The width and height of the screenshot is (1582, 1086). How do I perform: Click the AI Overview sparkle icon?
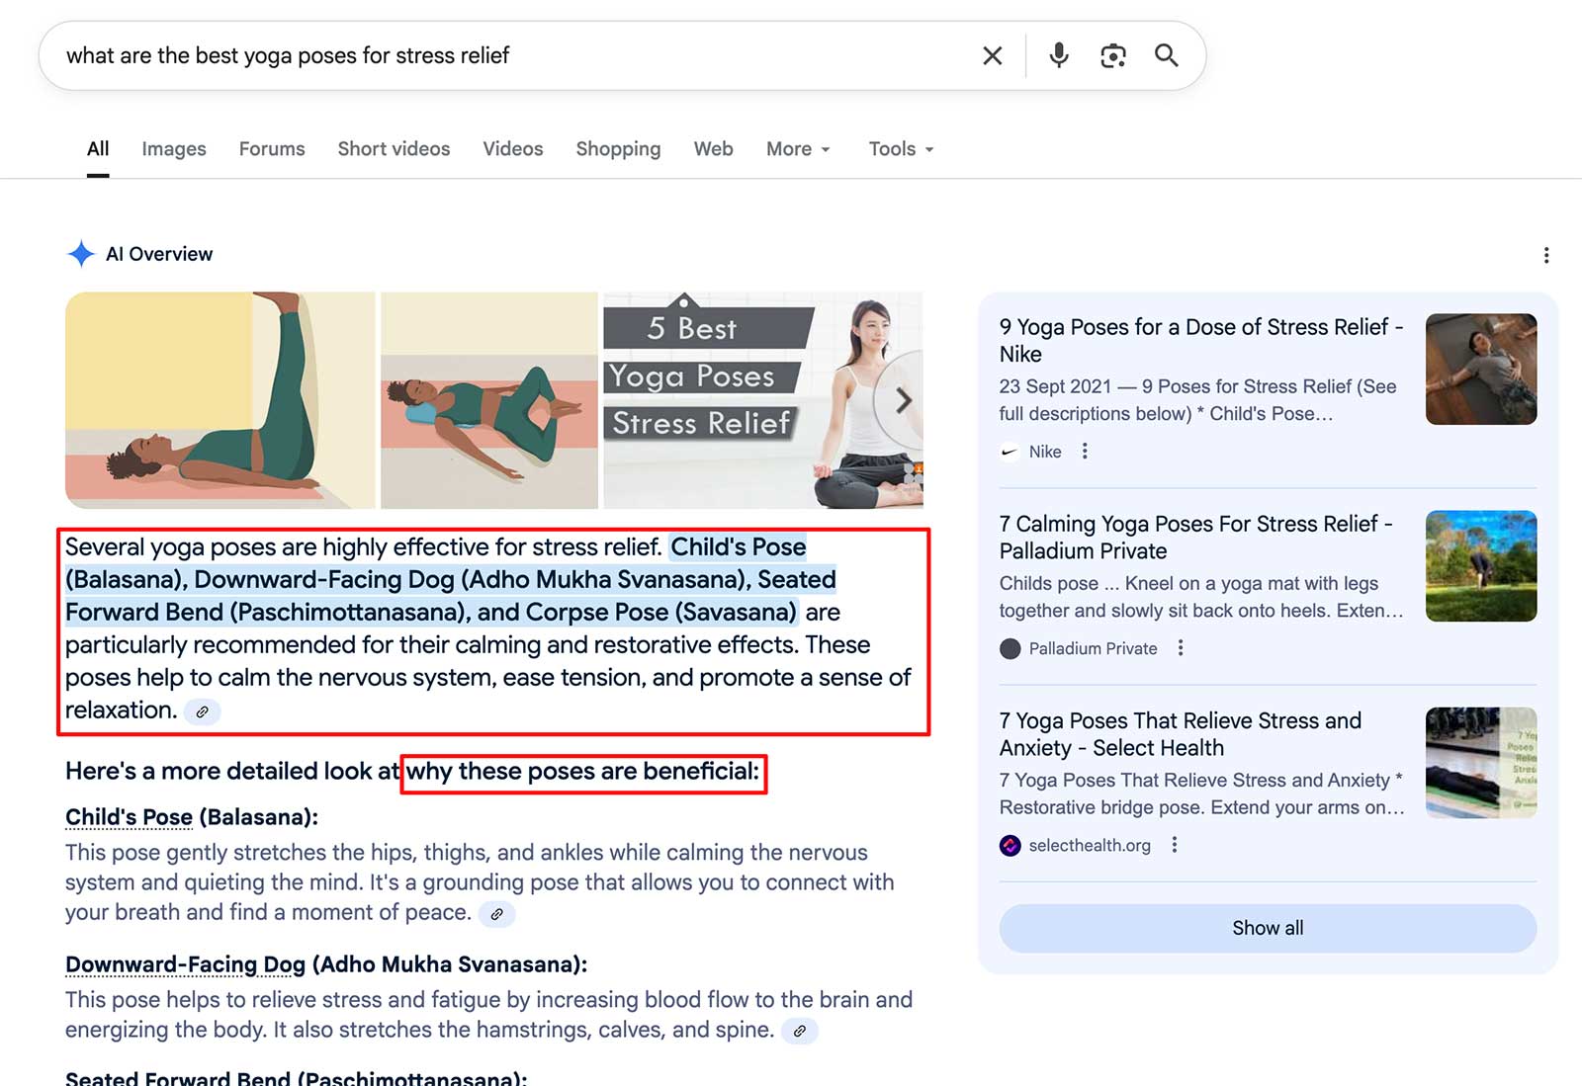tap(79, 254)
